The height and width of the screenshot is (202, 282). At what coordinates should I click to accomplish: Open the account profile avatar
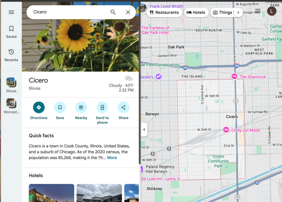271,11
